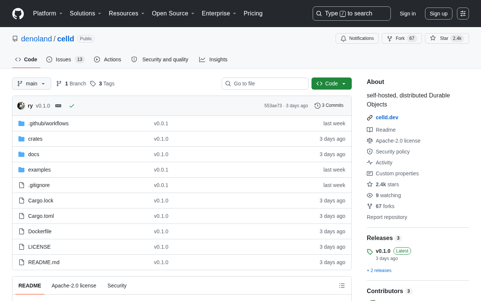Expand the Resources menu
Viewport: 481px width, 301px height.
127,14
